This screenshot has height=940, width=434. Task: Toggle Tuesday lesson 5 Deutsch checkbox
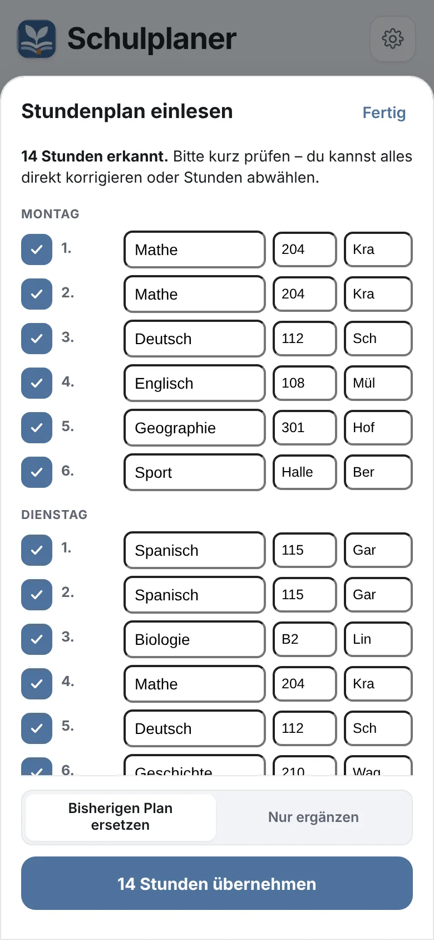point(37,728)
